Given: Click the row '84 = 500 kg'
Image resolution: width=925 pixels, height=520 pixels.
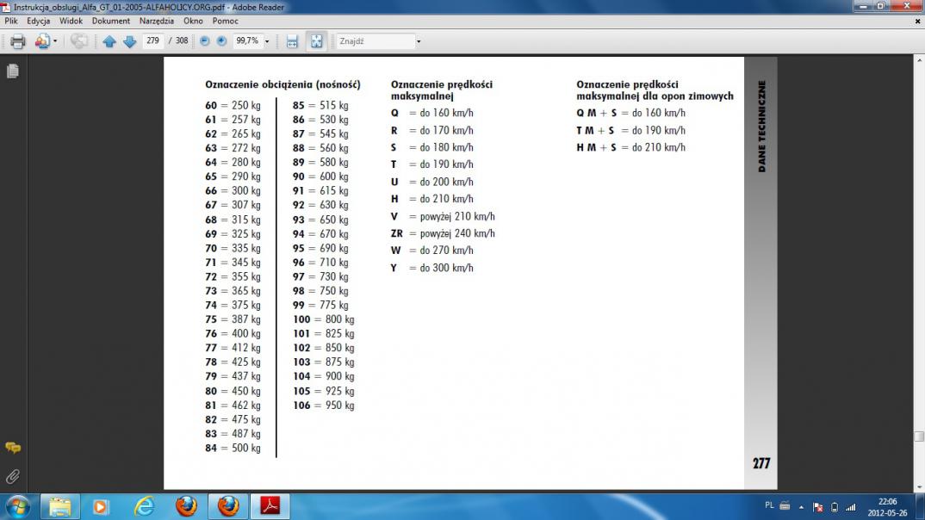Looking at the screenshot, I should pyautogui.click(x=233, y=448).
